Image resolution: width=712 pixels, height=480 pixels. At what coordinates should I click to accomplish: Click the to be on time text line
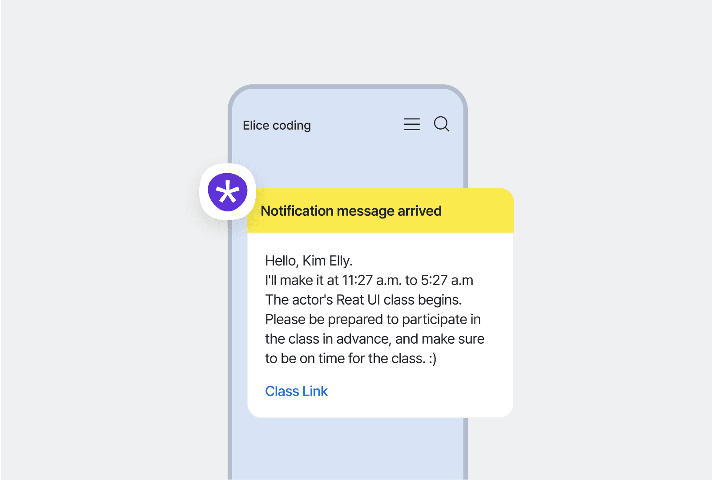(351, 358)
